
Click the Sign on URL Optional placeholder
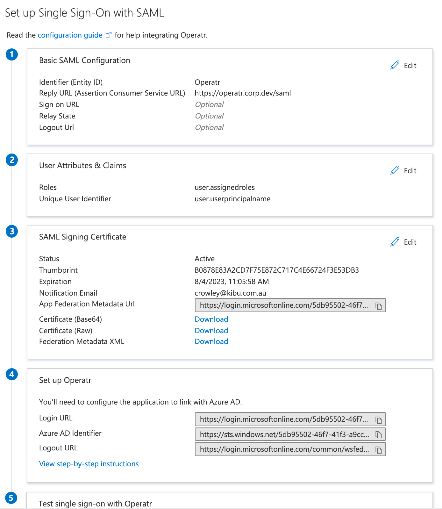(x=210, y=104)
